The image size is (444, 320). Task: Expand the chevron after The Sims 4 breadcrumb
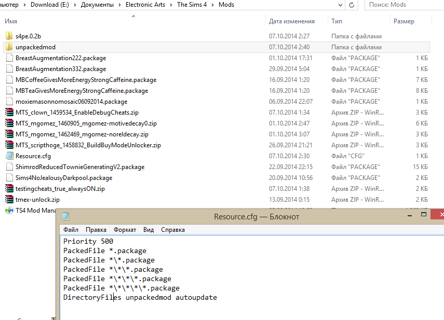213,5
